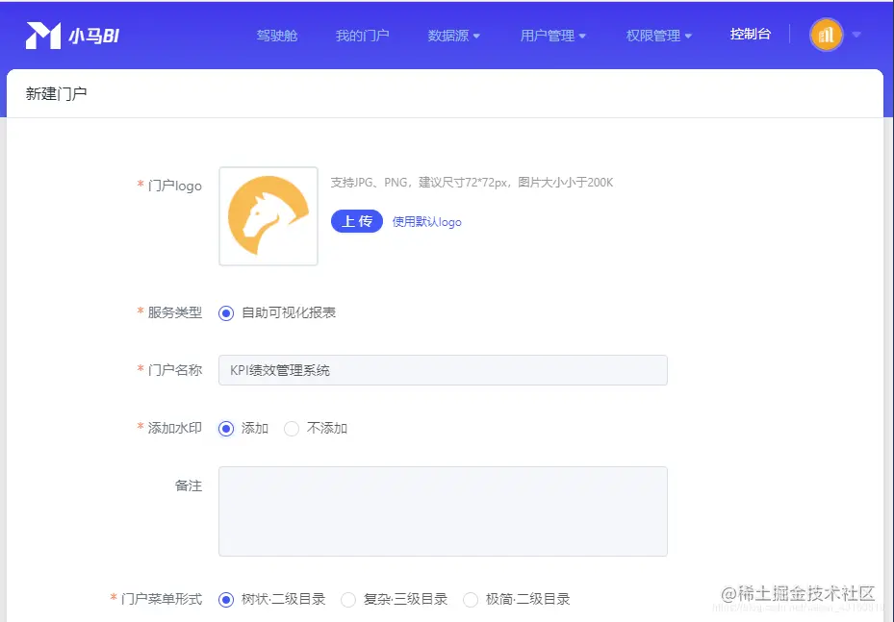Click the horse logo preview image
The height and width of the screenshot is (622, 894).
pos(268,215)
